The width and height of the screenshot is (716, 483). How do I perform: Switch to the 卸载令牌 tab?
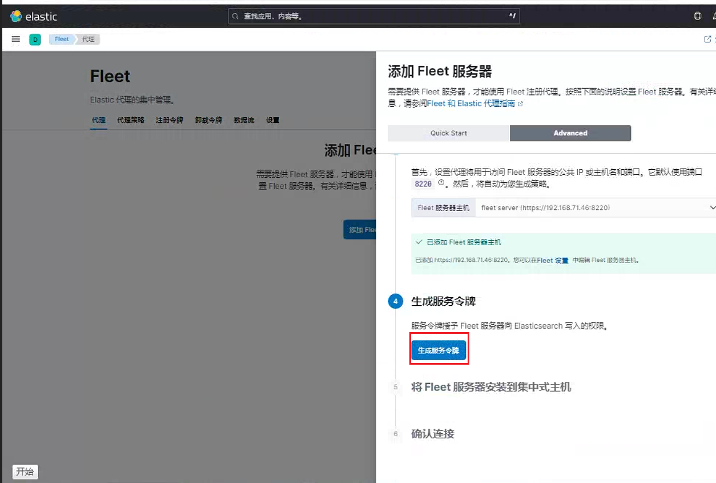[208, 121]
